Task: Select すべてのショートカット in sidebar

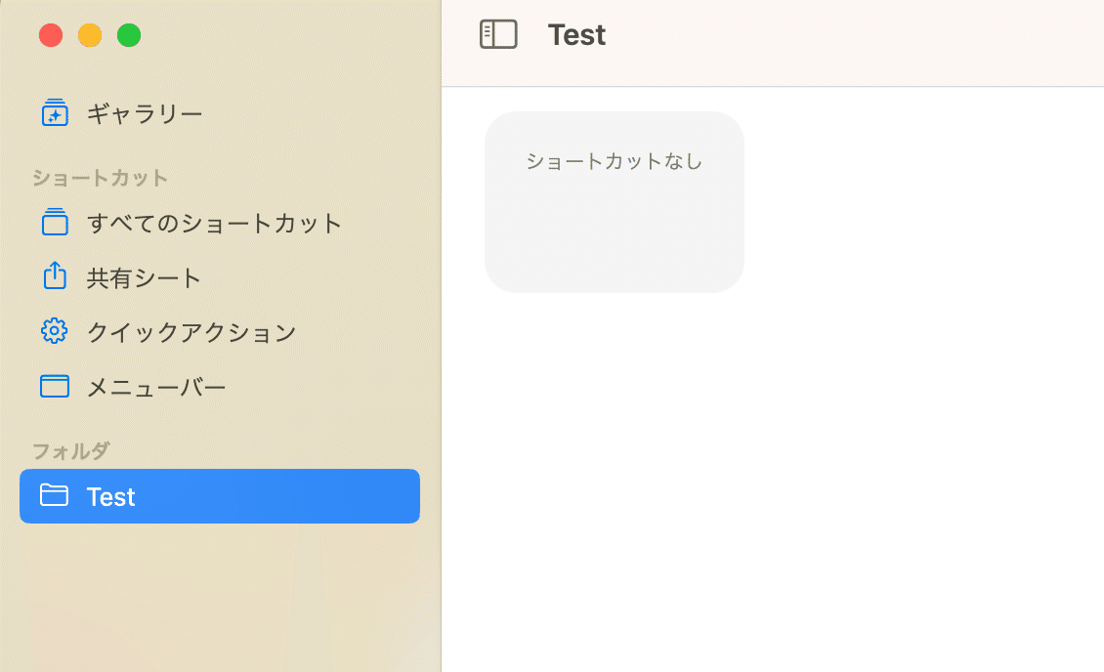Action: click(x=220, y=223)
